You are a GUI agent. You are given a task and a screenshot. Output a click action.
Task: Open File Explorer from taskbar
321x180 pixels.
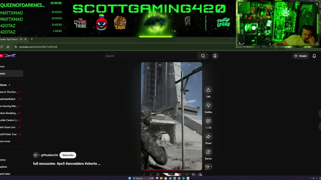161,178
